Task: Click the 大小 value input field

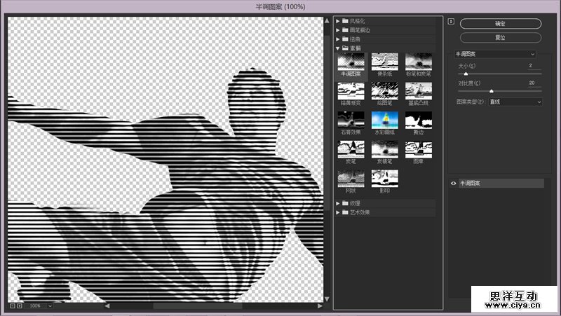Action: pos(534,65)
